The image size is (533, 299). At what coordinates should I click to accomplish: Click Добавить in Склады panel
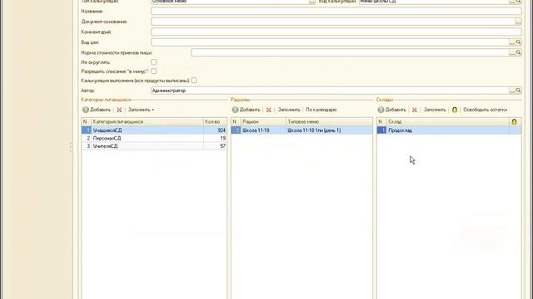click(x=392, y=110)
